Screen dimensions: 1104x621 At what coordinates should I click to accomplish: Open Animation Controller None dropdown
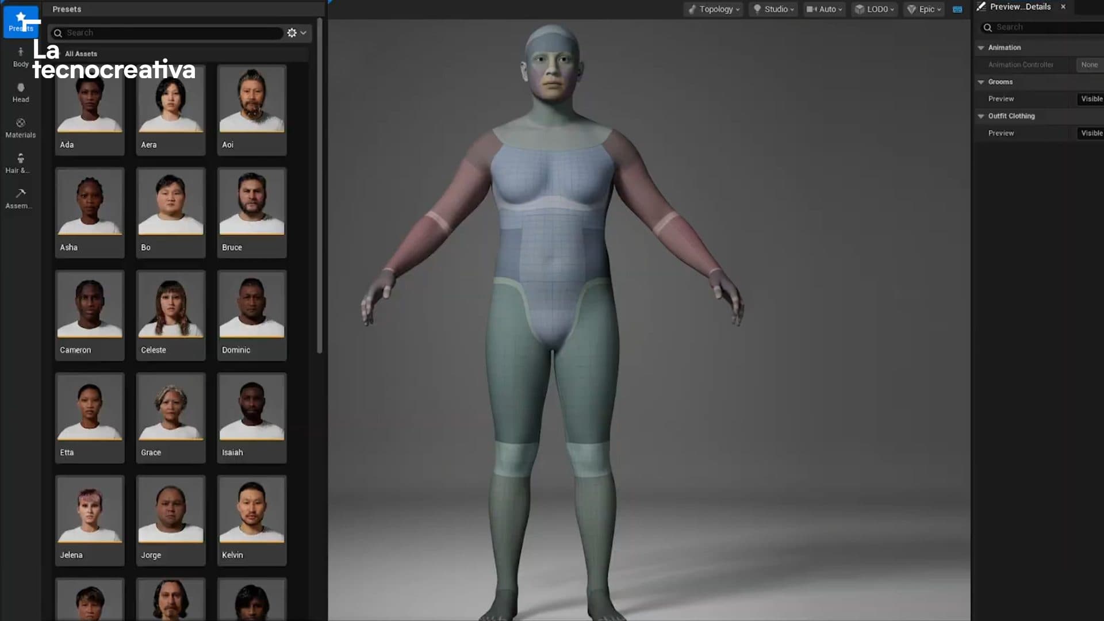tap(1090, 65)
